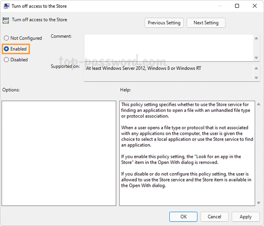The image size is (264, 226).
Task: Choose the Enabled radio option
Action: 6,49
